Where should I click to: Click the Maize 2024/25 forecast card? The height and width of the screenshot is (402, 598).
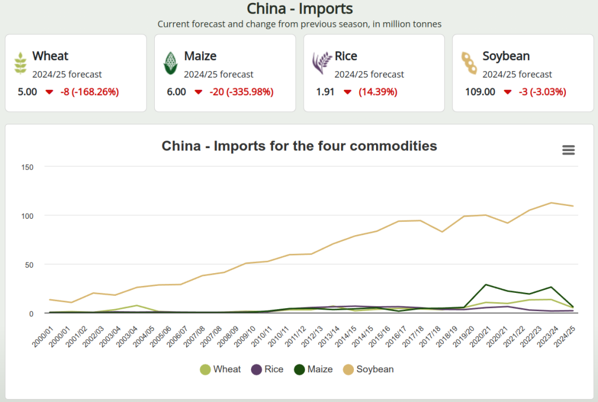[225, 73]
